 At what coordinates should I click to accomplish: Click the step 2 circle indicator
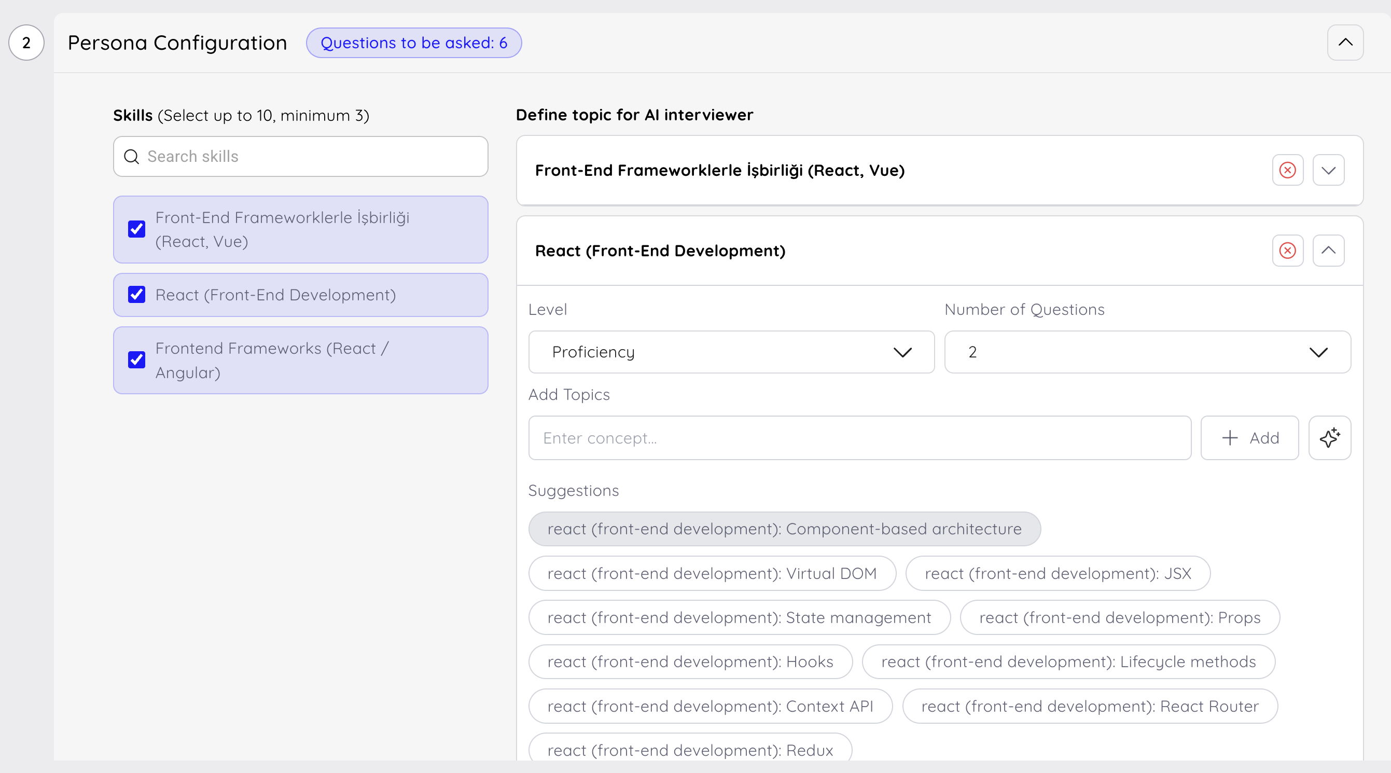click(26, 43)
